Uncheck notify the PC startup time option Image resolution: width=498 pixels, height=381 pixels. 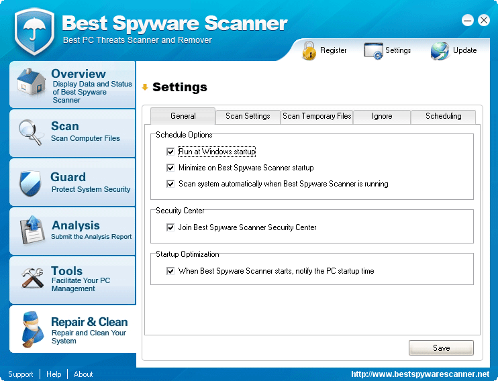point(170,271)
